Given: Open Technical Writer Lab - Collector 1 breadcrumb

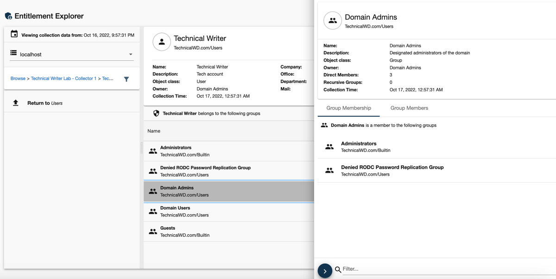Looking at the screenshot, I should pyautogui.click(x=63, y=78).
